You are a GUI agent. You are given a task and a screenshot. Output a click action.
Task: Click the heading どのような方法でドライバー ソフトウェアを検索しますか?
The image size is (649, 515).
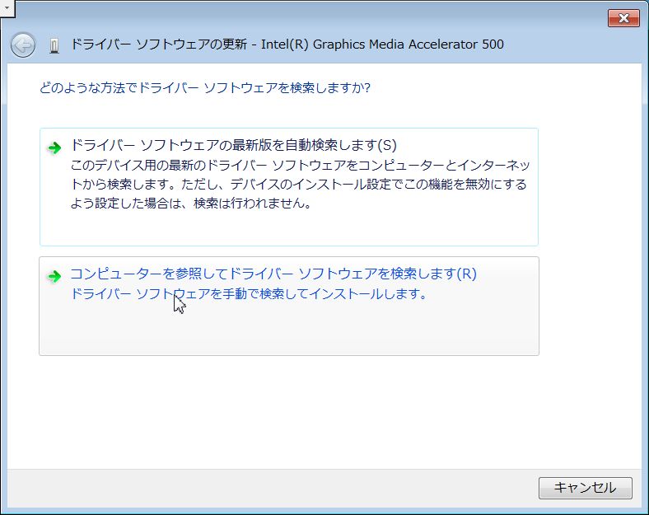pyautogui.click(x=205, y=88)
